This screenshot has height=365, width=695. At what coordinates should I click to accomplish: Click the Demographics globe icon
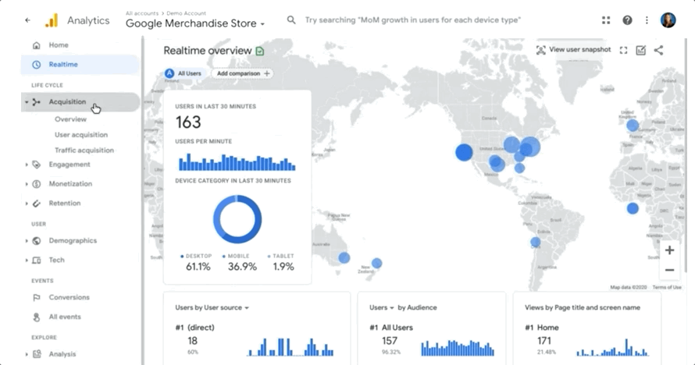(37, 241)
